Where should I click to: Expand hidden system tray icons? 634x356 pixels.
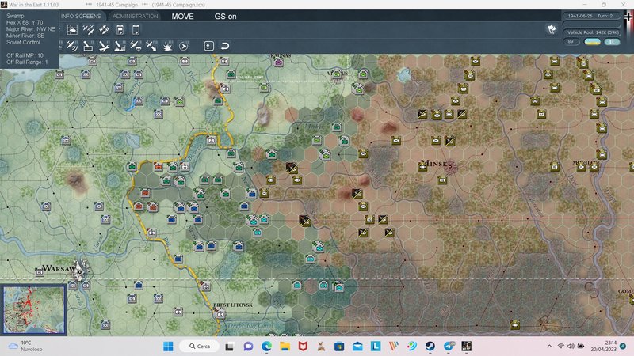pos(549,347)
